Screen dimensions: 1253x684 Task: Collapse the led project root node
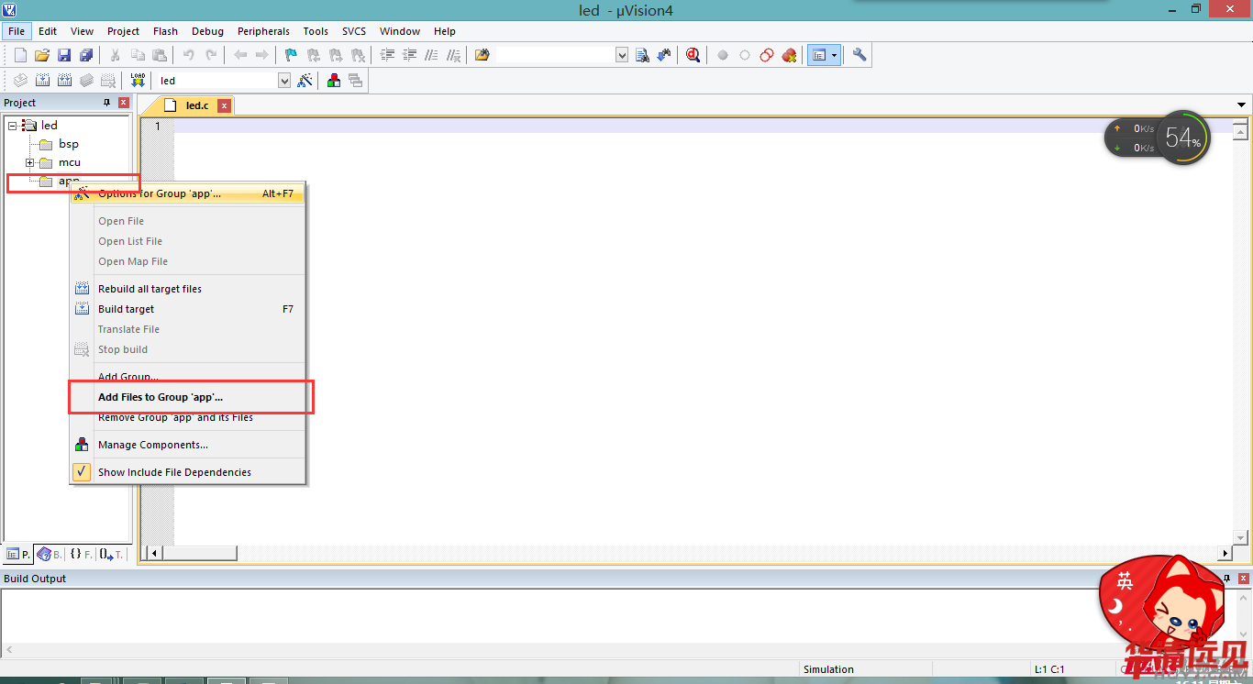pyautogui.click(x=12, y=126)
